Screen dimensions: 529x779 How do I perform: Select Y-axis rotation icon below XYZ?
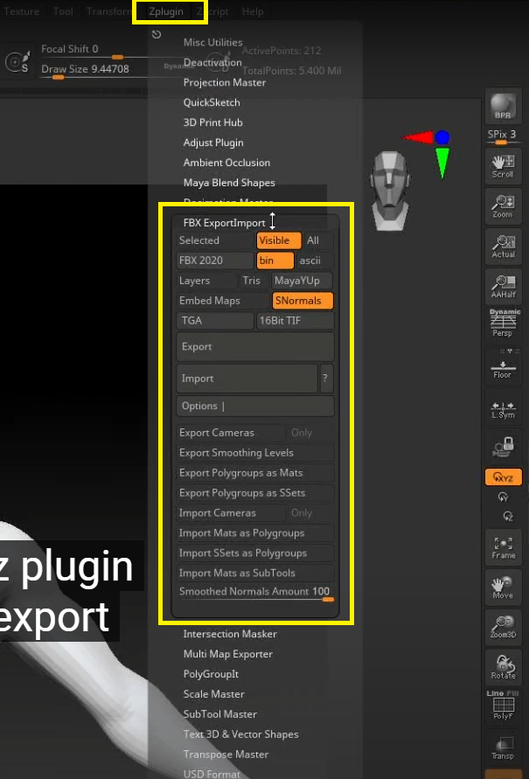coord(503,497)
